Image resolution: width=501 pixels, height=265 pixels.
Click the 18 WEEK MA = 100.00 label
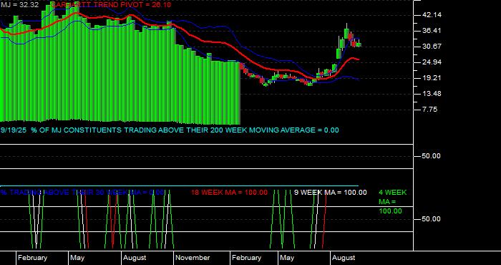point(229,193)
